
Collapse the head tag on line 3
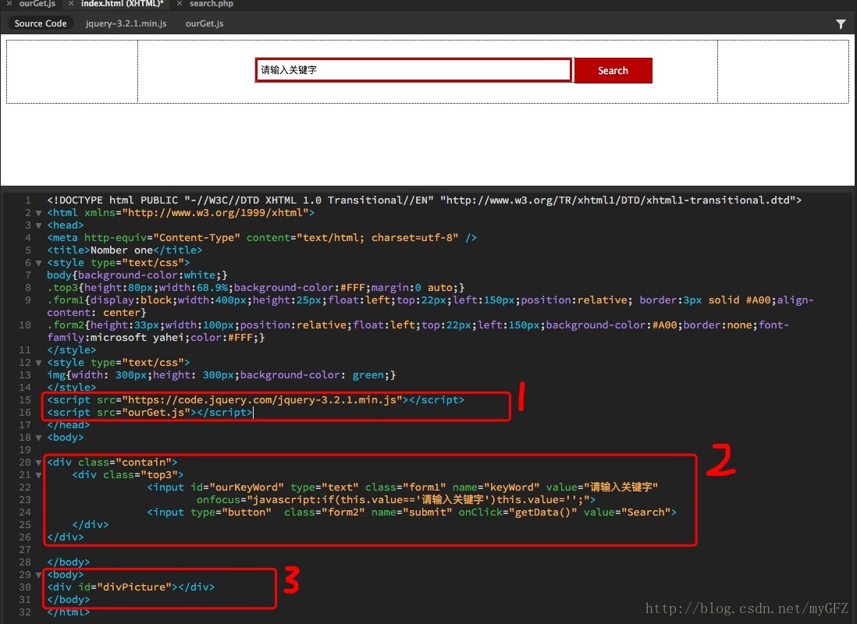(38, 225)
